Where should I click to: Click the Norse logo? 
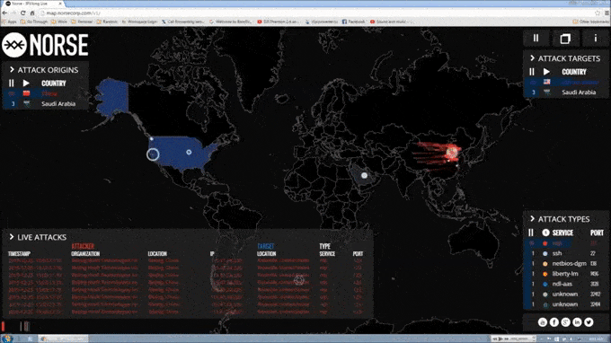45,45
